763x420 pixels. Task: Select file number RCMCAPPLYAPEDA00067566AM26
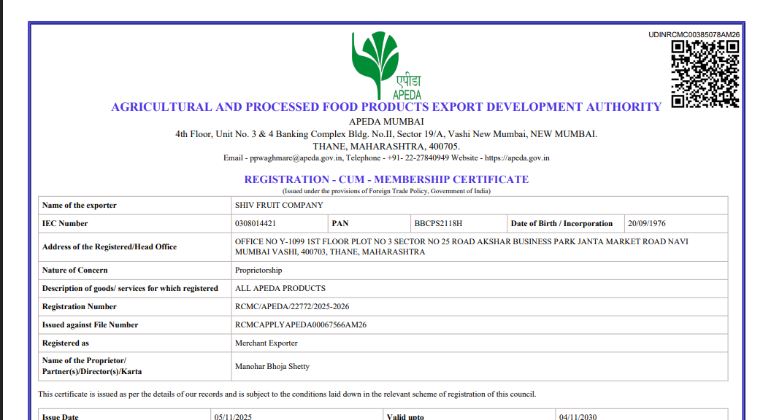[300, 325]
